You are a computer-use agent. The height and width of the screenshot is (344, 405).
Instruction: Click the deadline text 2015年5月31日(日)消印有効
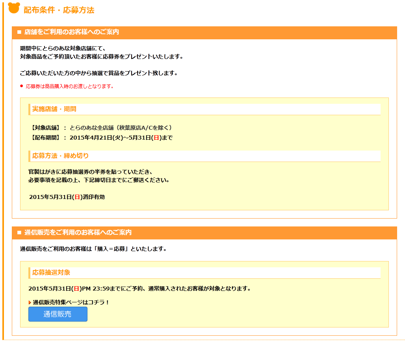67,197
